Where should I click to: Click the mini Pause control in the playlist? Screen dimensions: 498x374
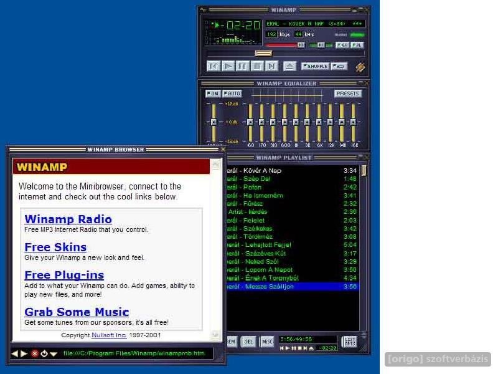click(x=293, y=348)
